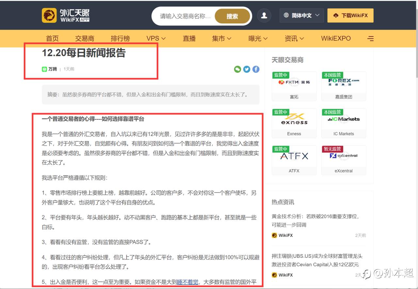418x289 pixels.
Task: Click WikiFX icon under gold analysis article
Action: 274,235
